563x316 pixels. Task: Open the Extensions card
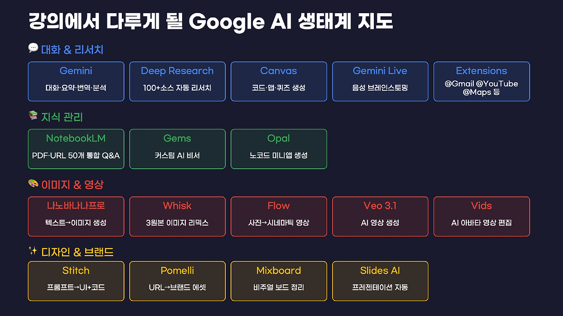point(482,82)
